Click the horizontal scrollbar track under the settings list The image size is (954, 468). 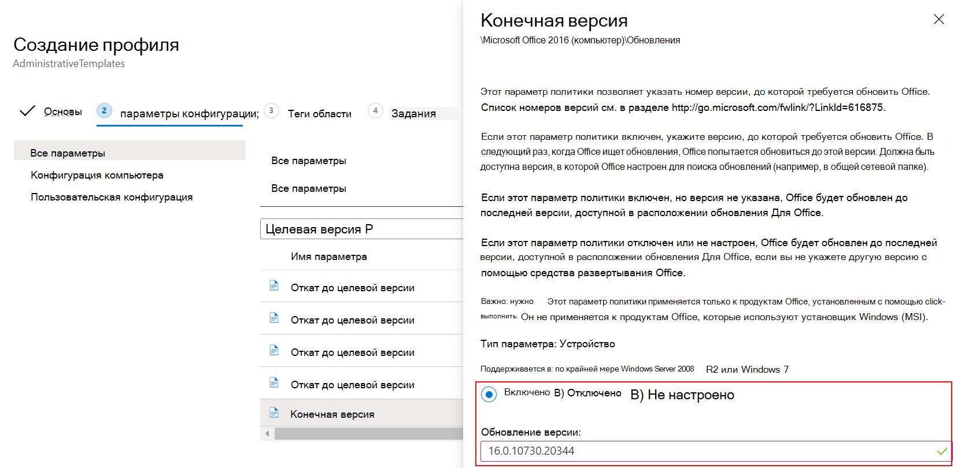(369, 433)
